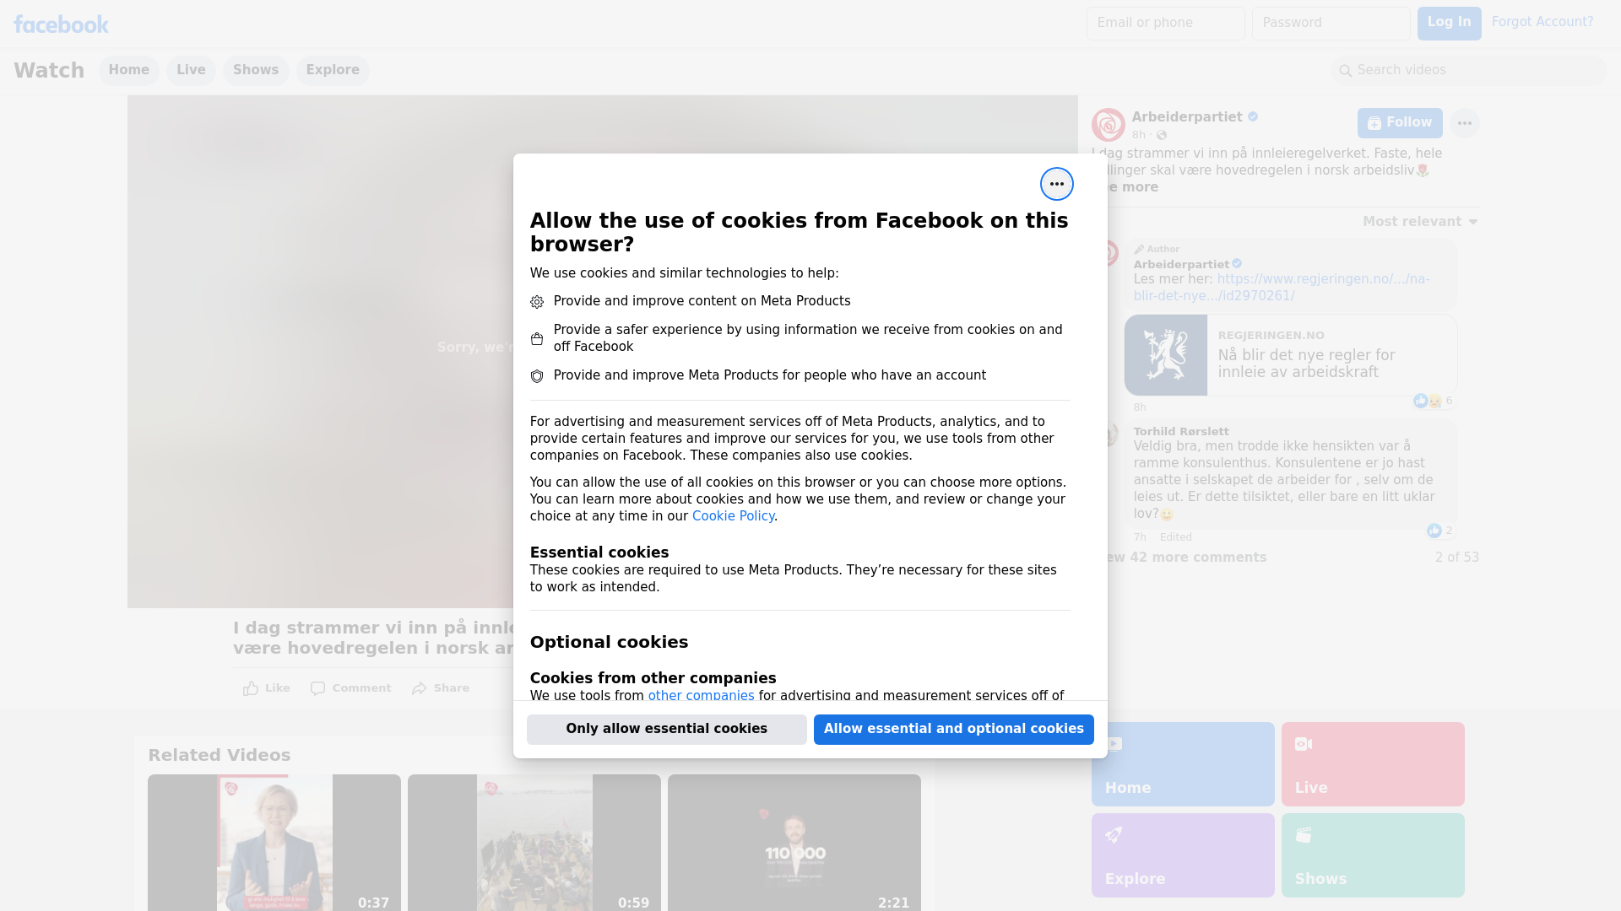Expand View 42 more comments
Screen dimensions: 1621x911
click(x=1186, y=558)
